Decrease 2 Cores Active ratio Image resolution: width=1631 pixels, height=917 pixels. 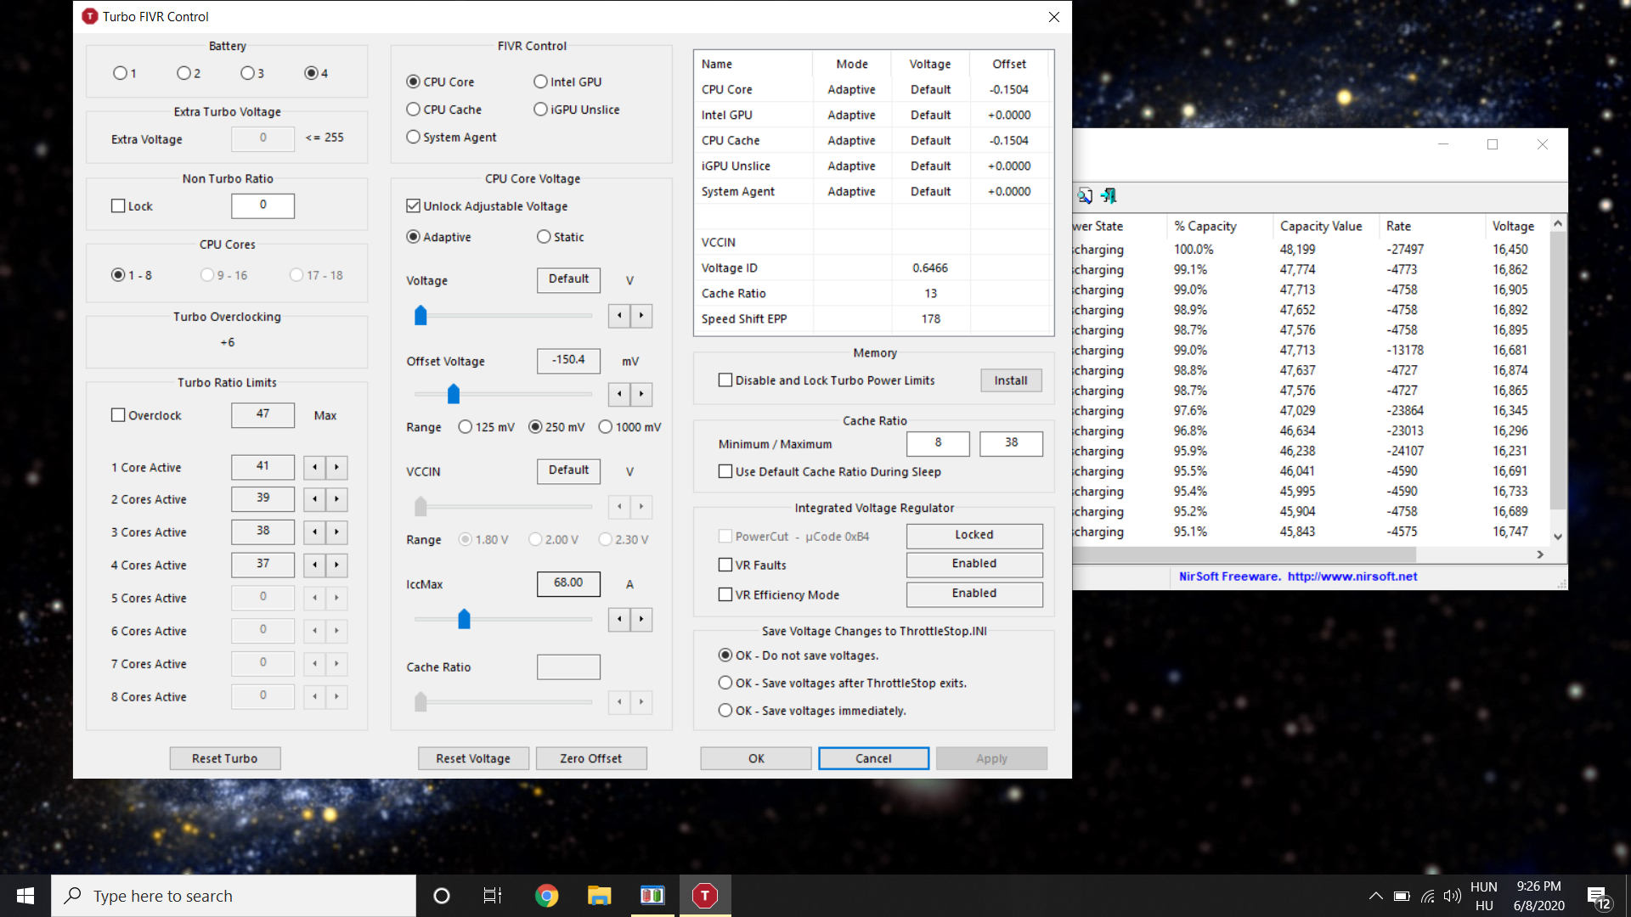tap(315, 499)
